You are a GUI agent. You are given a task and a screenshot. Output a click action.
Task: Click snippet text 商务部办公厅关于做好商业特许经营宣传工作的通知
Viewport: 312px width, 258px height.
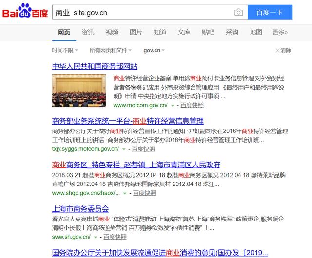(118, 131)
